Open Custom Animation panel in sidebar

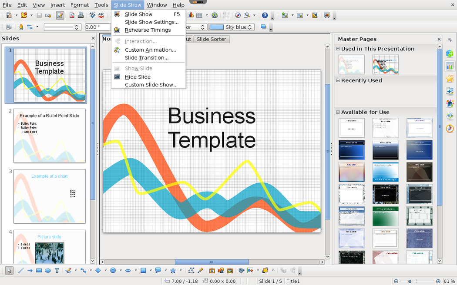(450, 79)
